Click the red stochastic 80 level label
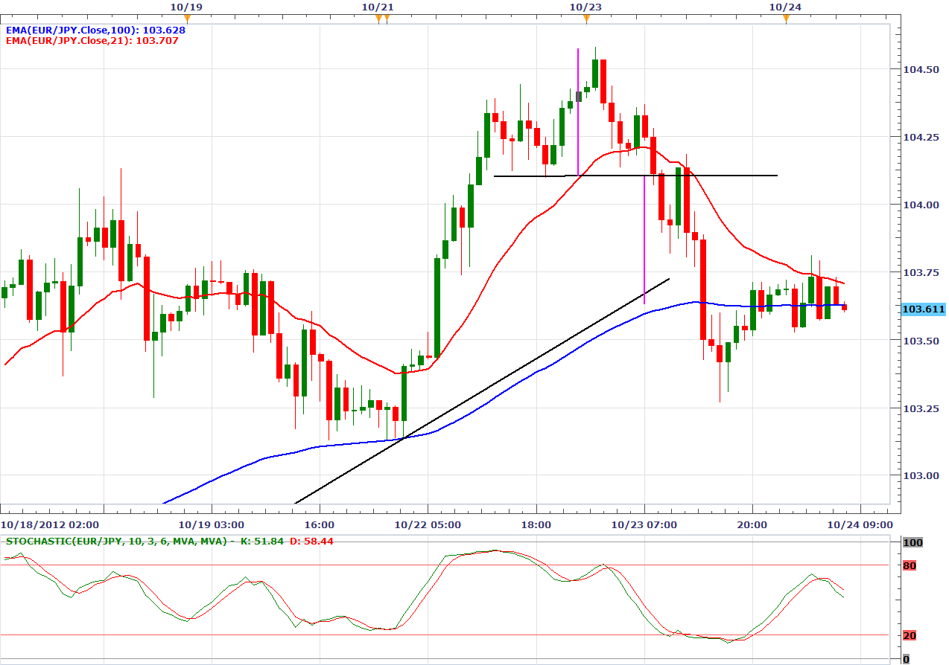 (x=910, y=566)
